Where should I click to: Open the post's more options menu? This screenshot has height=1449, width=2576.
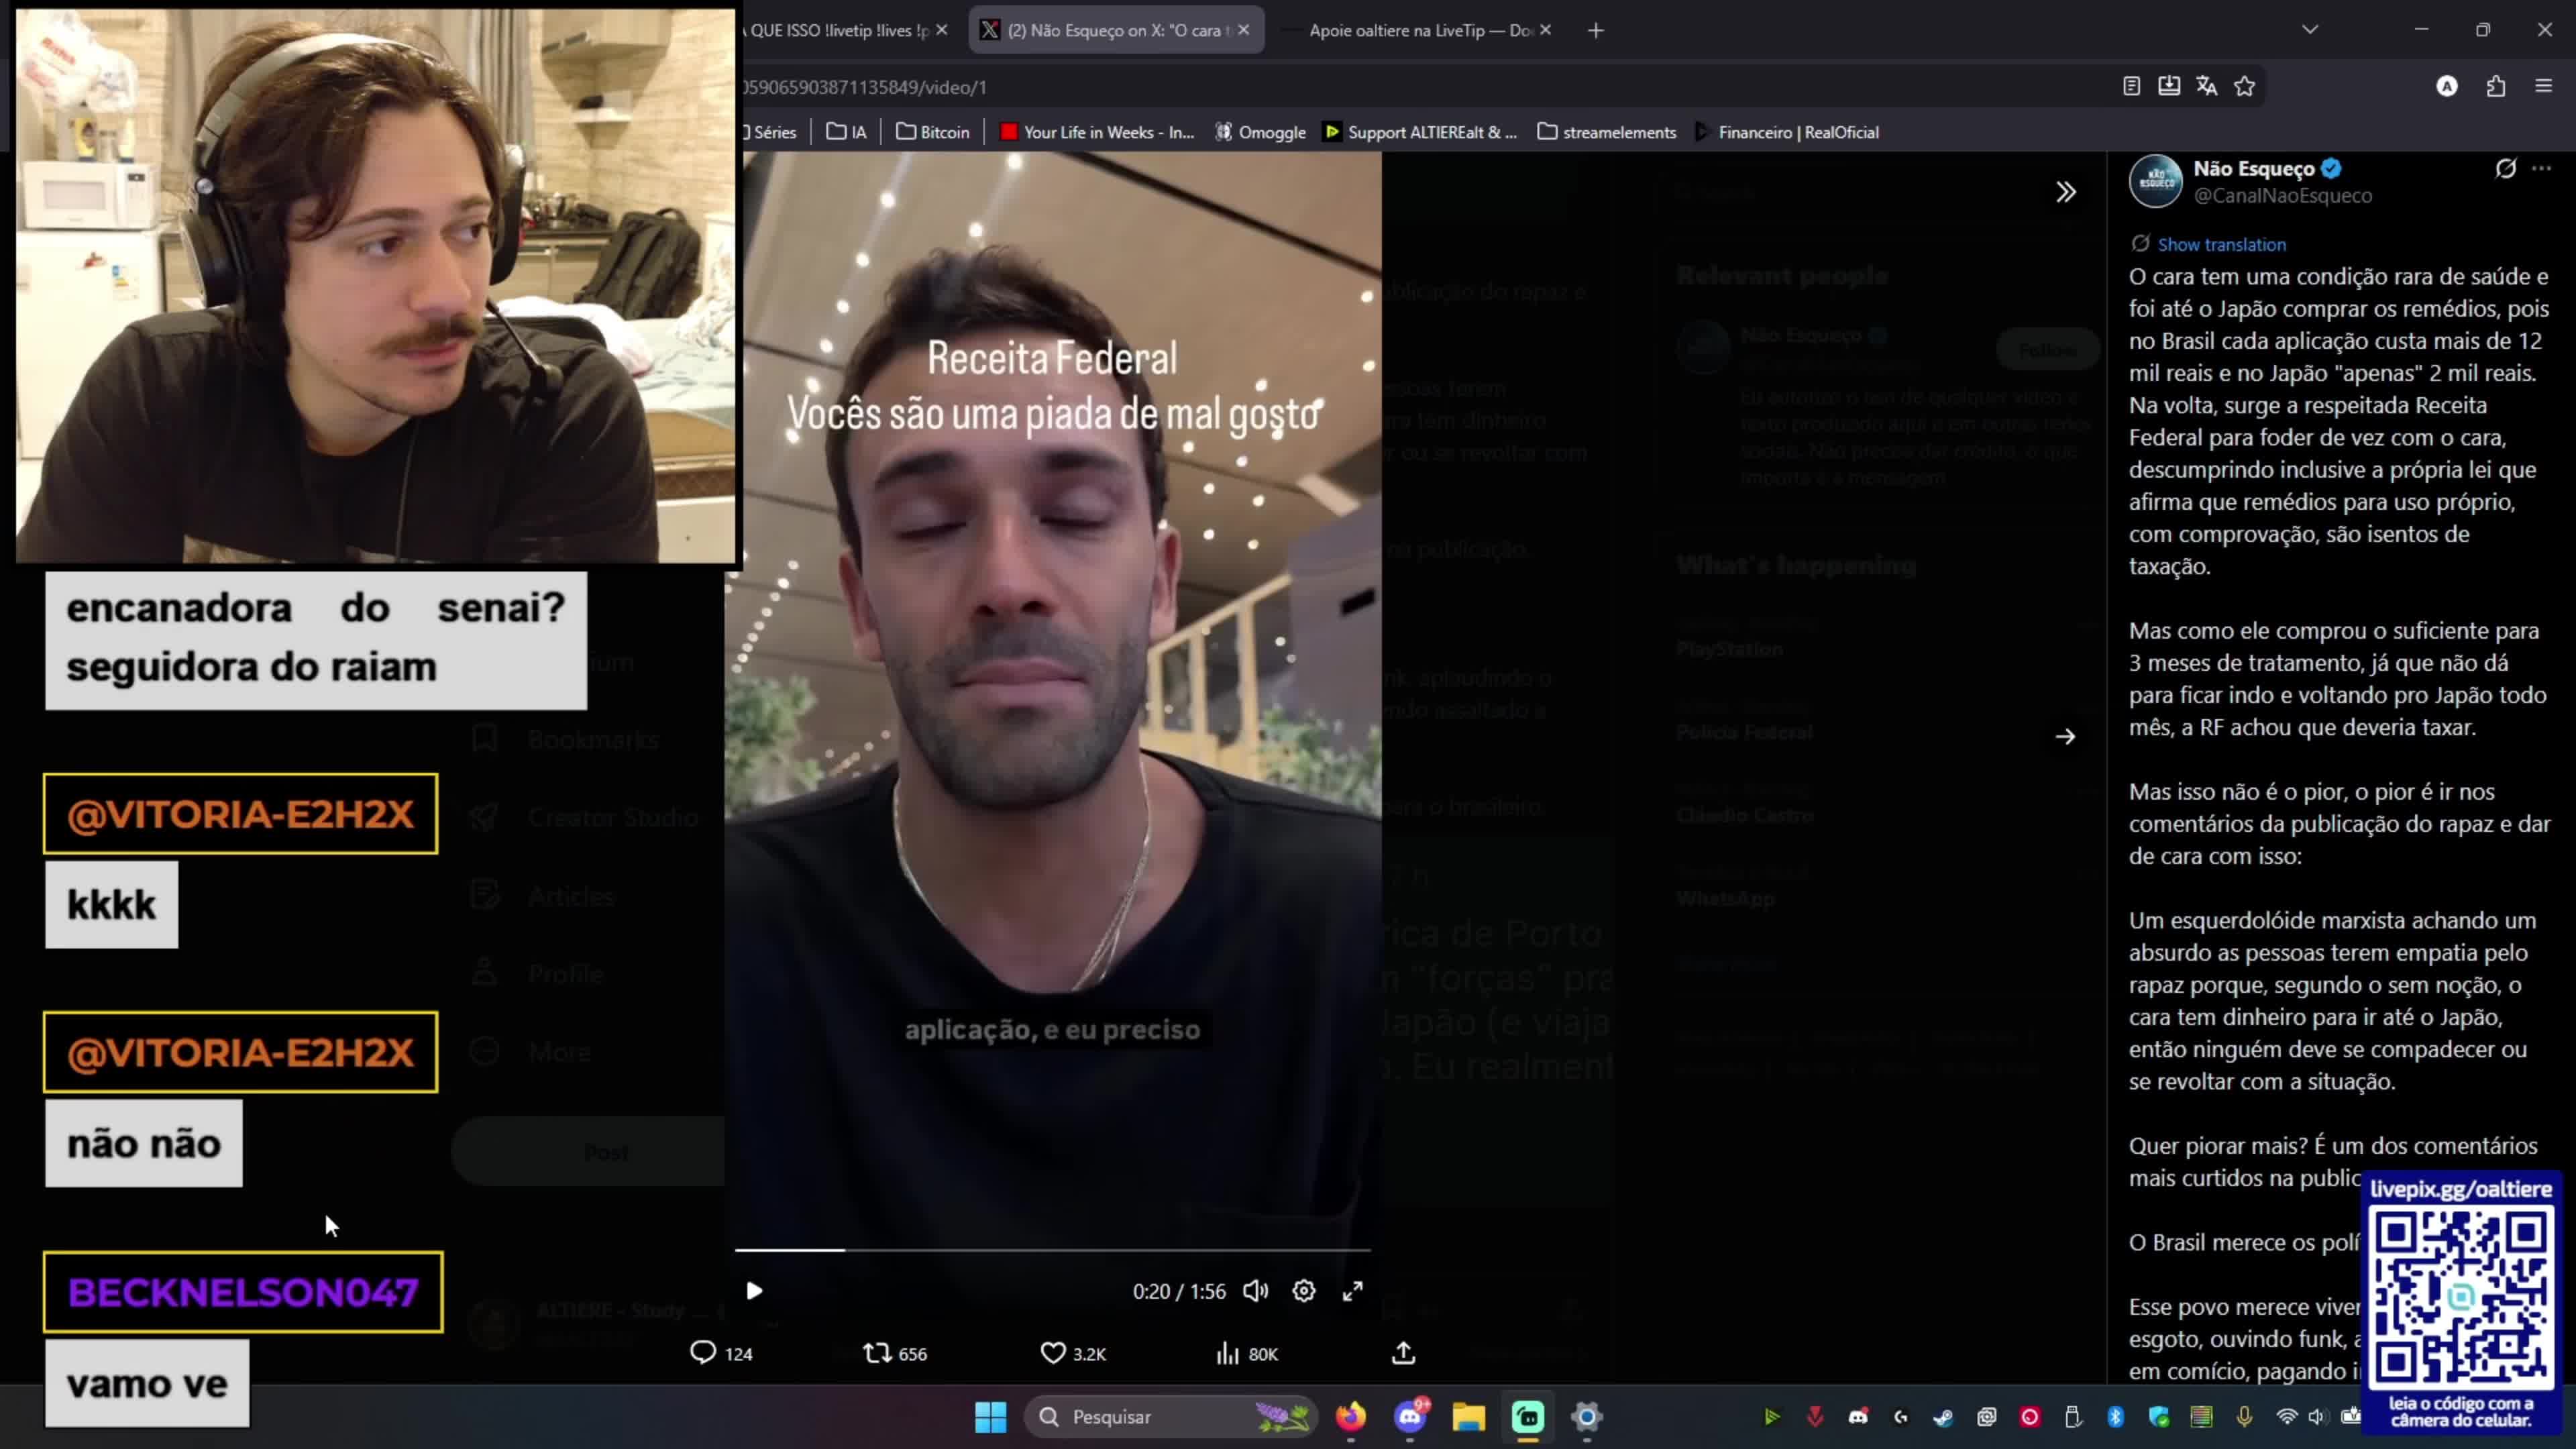click(x=2542, y=168)
